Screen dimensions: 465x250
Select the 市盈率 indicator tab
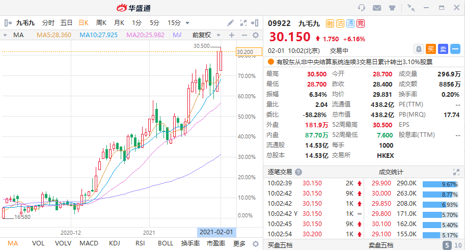coord(216,243)
